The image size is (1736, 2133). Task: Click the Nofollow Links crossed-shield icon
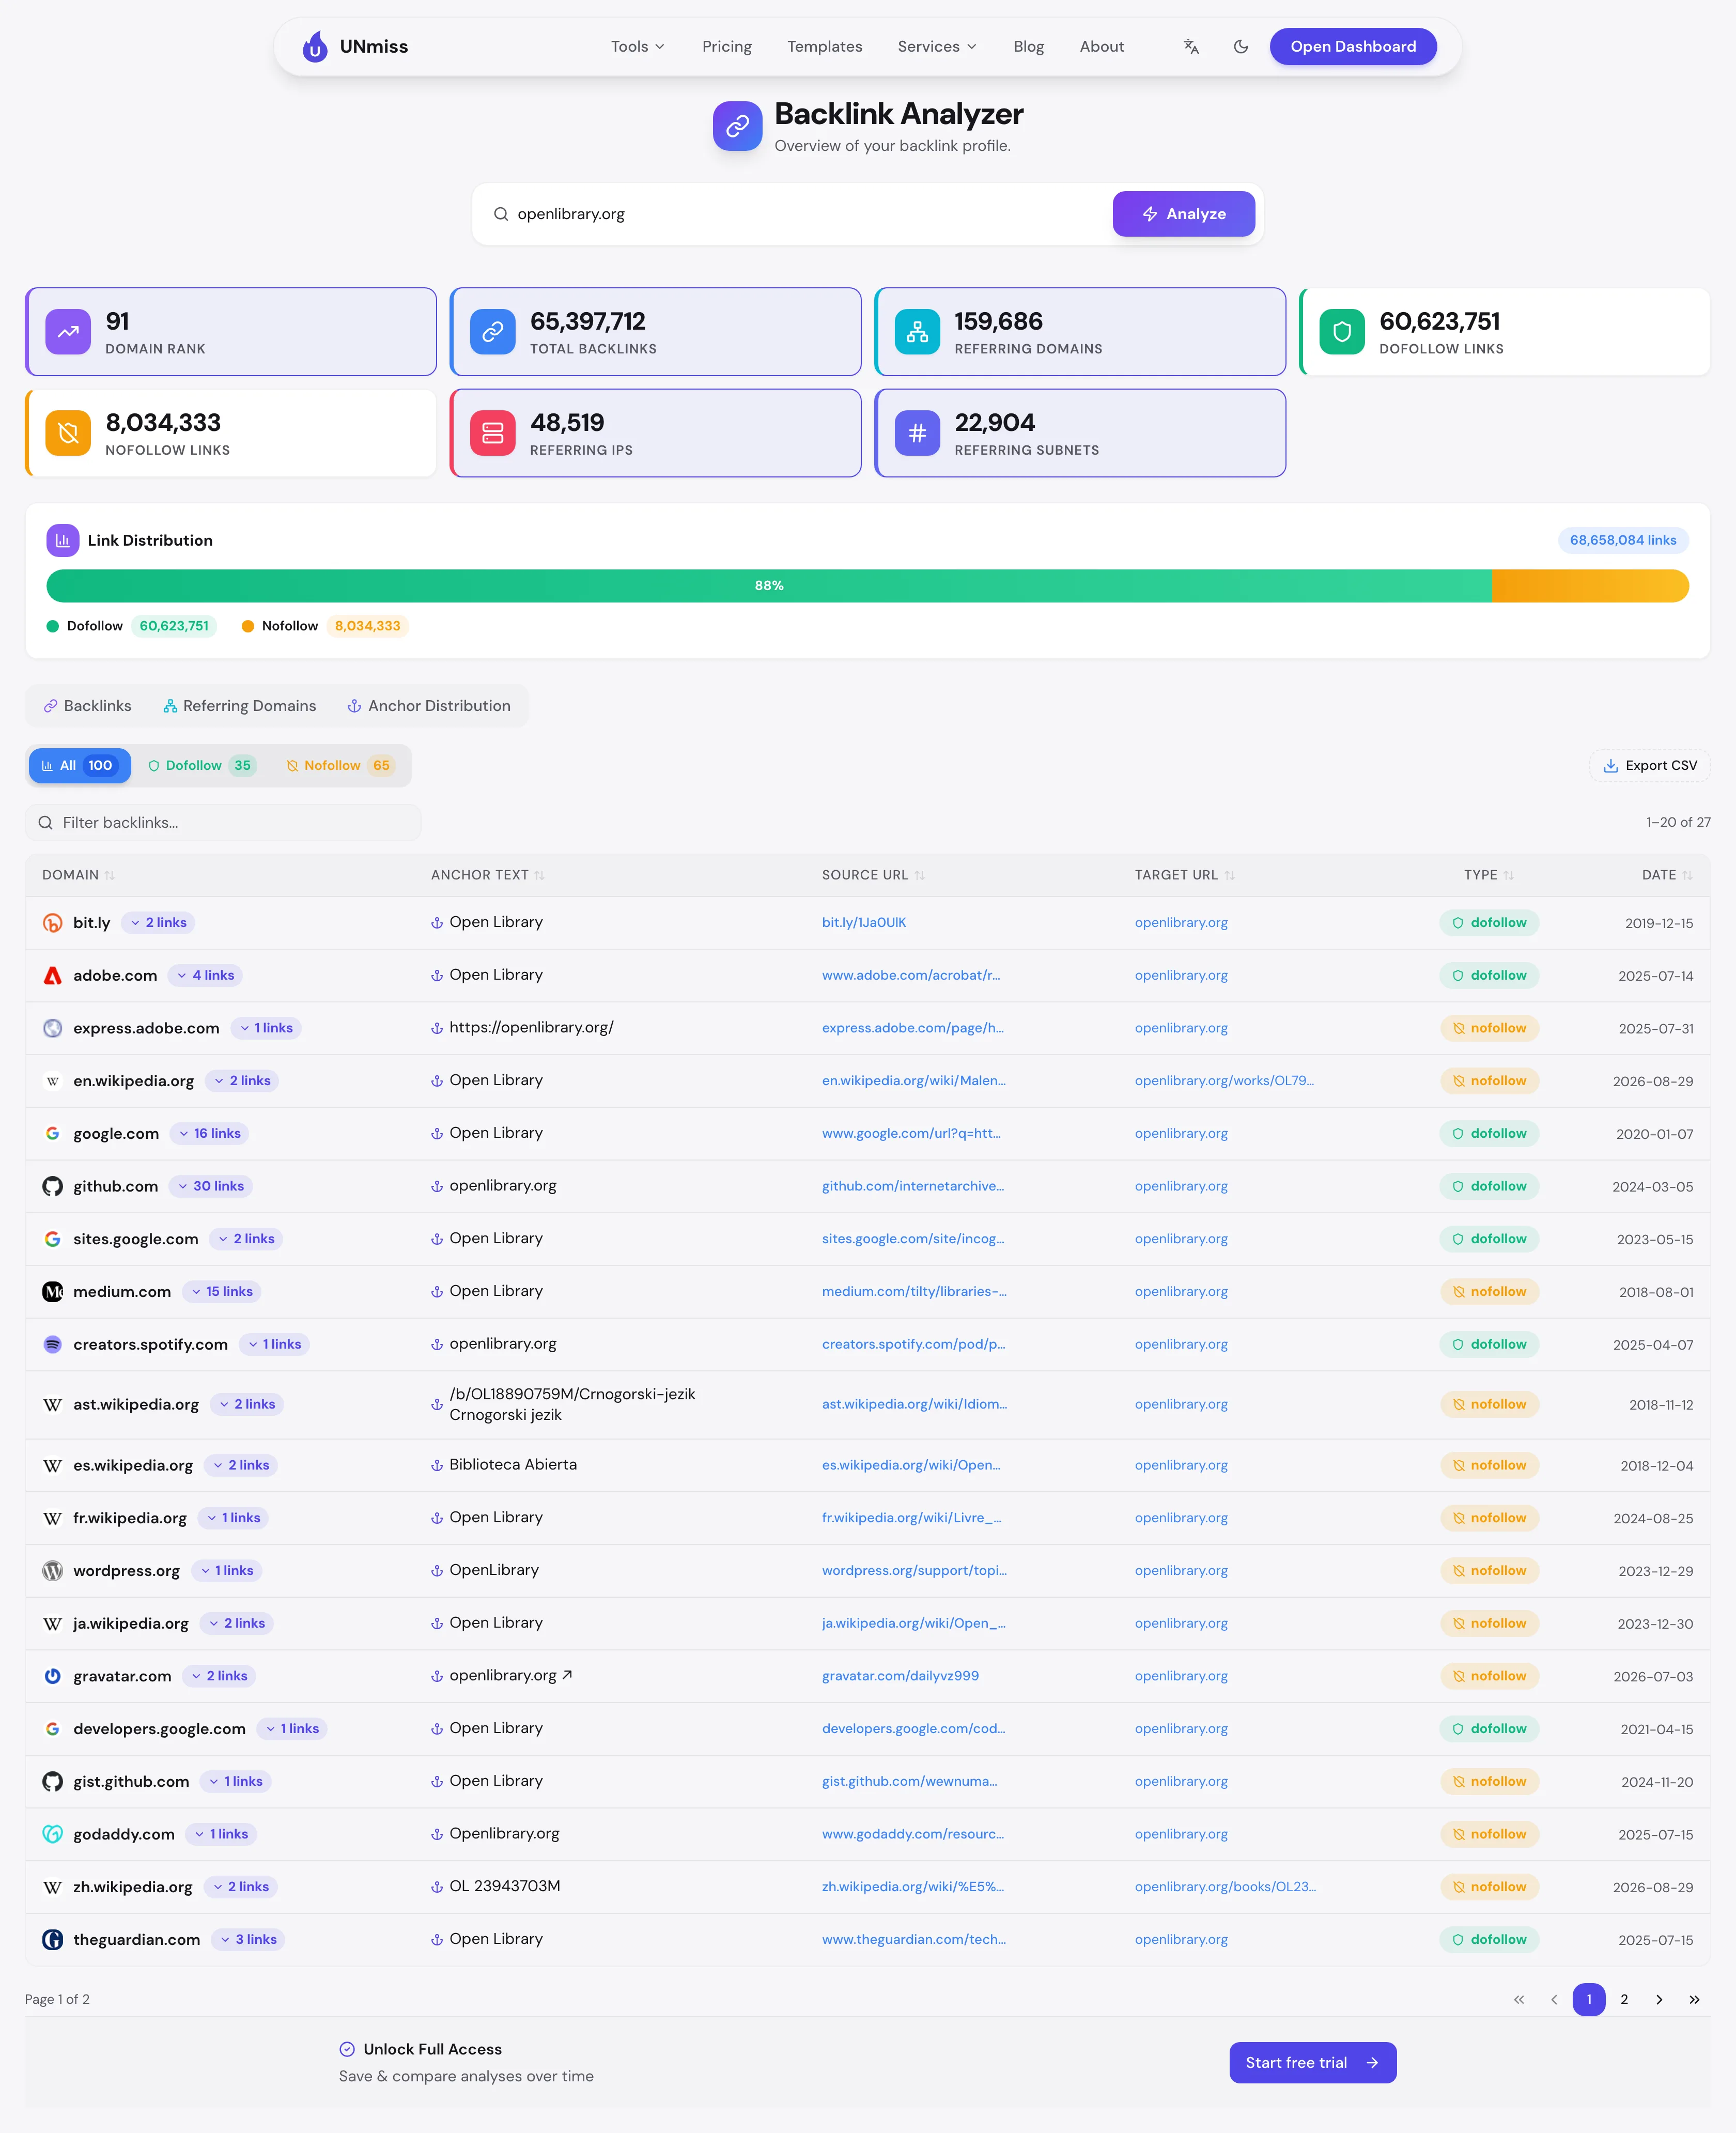pos(68,433)
